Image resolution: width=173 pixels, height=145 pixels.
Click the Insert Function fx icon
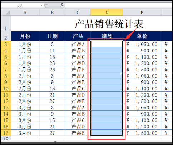pos(62,5)
